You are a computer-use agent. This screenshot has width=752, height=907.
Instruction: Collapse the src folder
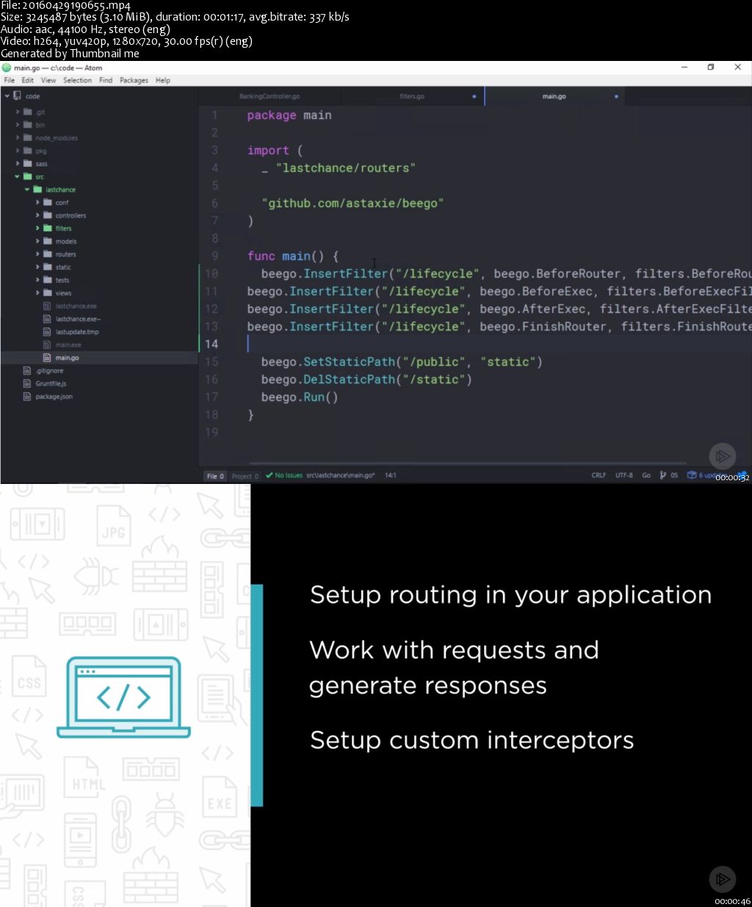coord(18,176)
